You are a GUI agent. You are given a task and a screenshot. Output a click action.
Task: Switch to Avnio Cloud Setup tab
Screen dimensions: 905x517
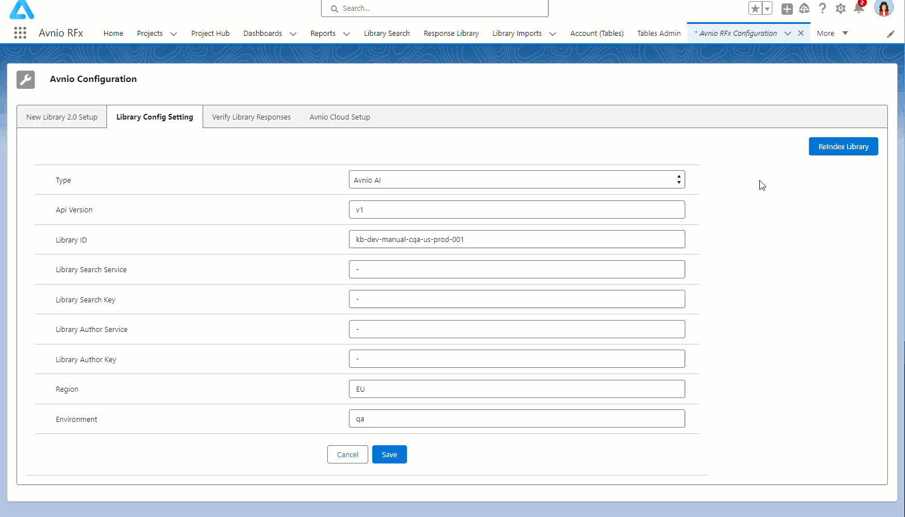coord(340,117)
